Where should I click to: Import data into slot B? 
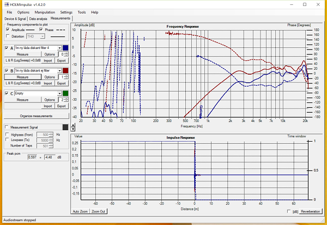click(48, 83)
